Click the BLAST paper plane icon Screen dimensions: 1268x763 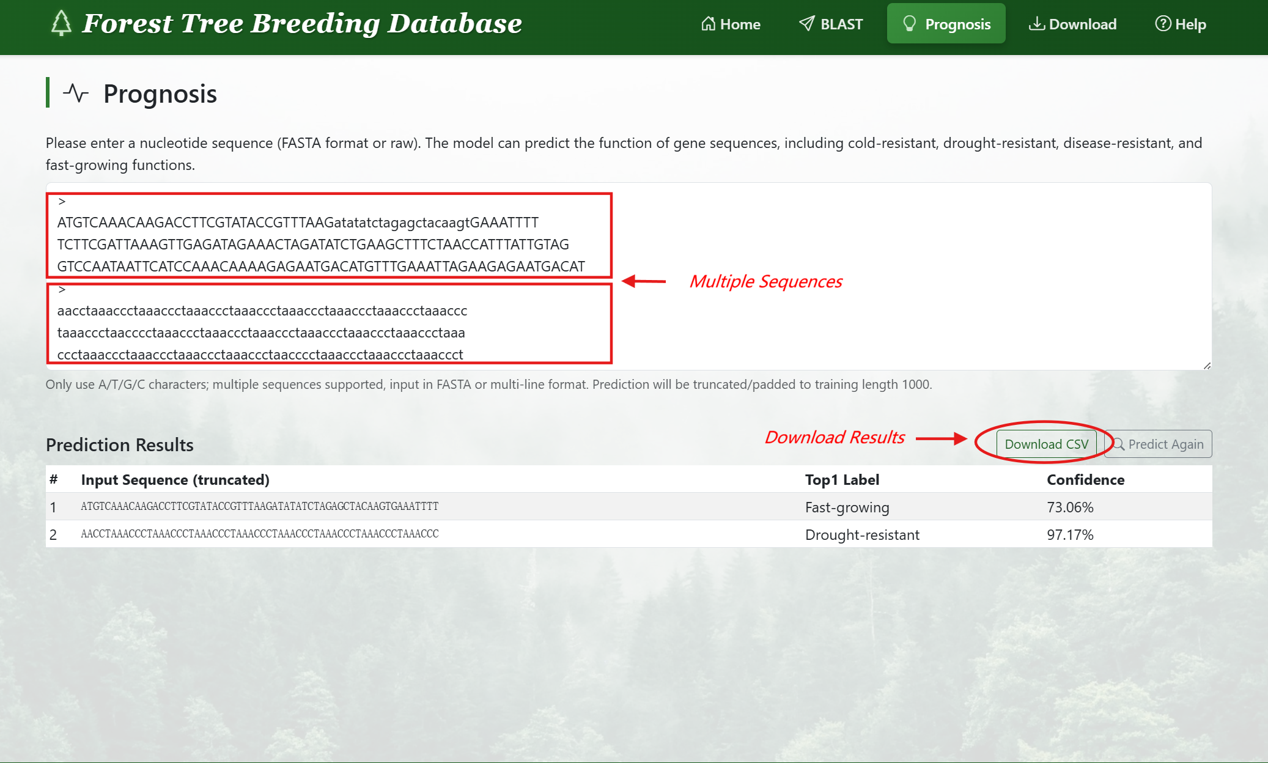[807, 24]
